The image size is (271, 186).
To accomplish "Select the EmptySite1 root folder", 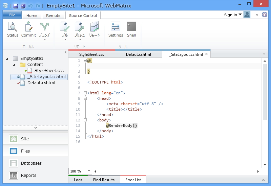I will pyautogui.click(x=32, y=59).
